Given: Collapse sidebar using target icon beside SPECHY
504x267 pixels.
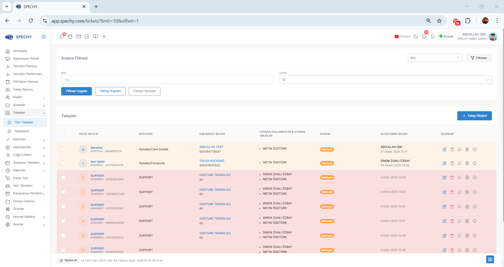Looking at the screenshot, I should coord(44,37).
